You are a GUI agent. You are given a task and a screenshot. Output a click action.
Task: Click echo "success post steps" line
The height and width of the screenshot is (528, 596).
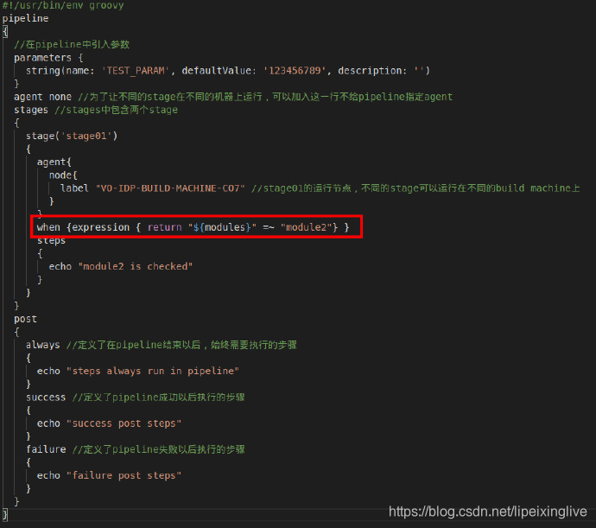click(109, 423)
